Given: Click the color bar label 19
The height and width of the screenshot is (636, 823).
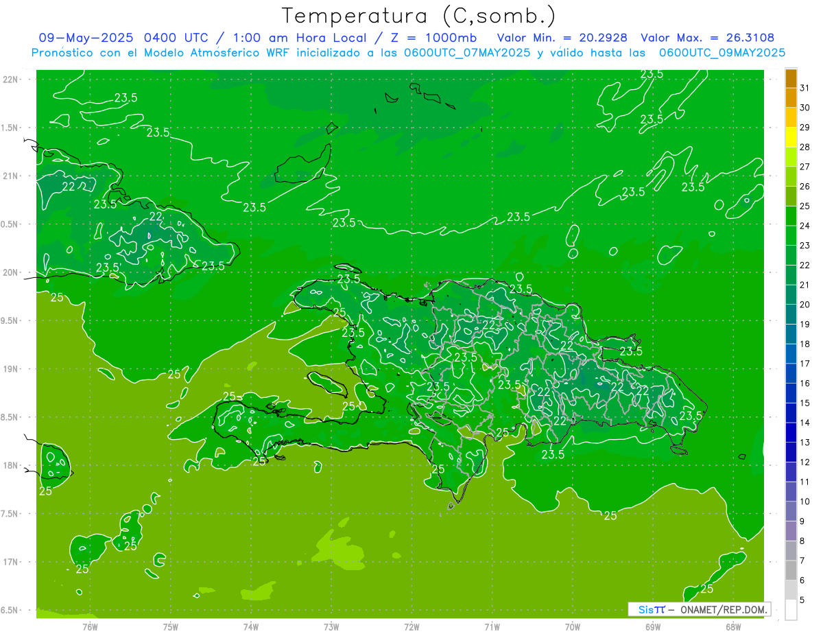Looking at the screenshot, I should [x=805, y=324].
